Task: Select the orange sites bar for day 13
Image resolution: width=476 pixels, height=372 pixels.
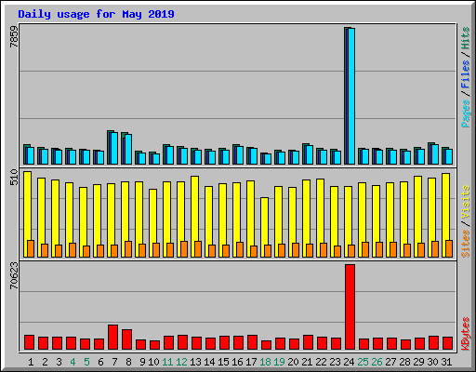Action: [198, 249]
